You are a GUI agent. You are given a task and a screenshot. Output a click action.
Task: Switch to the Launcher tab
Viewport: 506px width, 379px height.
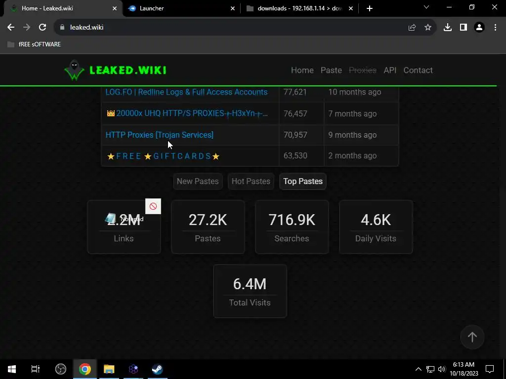point(181,8)
